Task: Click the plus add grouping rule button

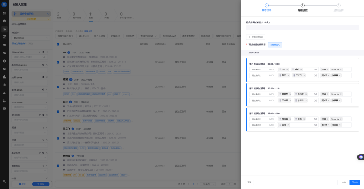Action: [255, 37]
